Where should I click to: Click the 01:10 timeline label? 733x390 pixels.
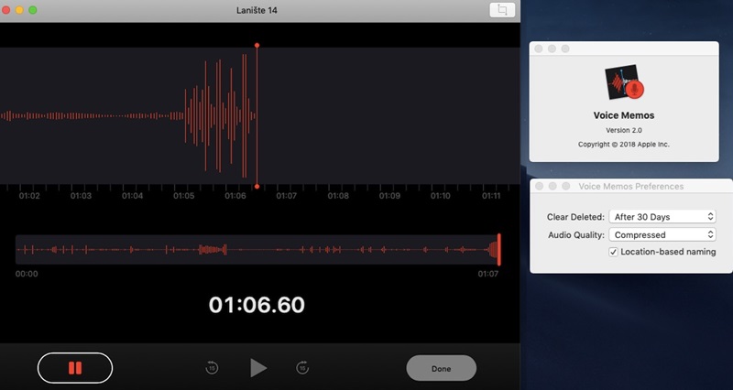pyautogui.click(x=440, y=196)
